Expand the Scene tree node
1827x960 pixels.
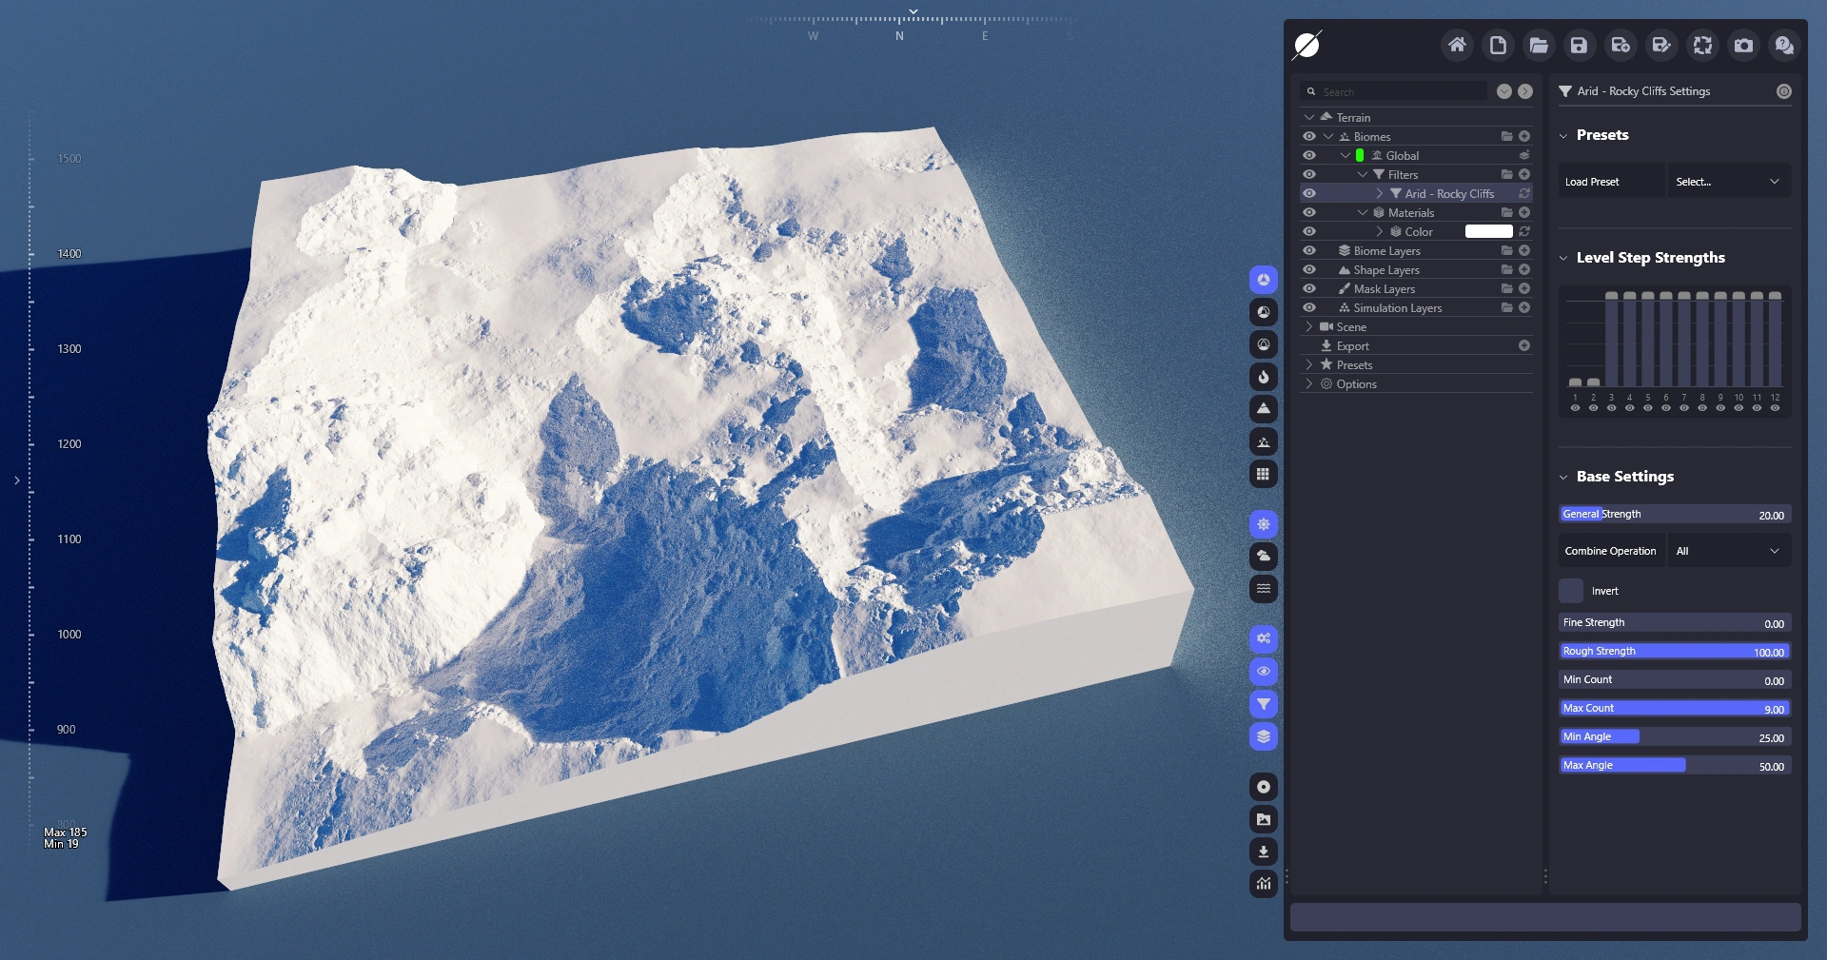1309,327
